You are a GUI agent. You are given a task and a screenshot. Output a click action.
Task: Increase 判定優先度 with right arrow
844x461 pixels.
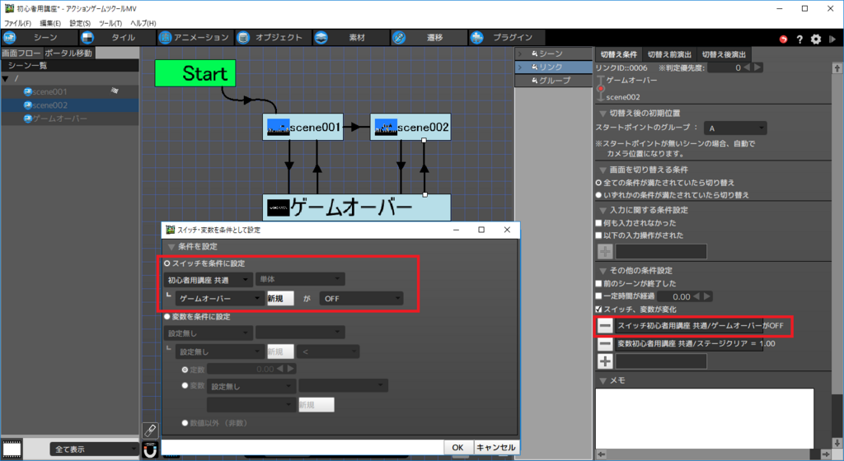[x=758, y=68]
